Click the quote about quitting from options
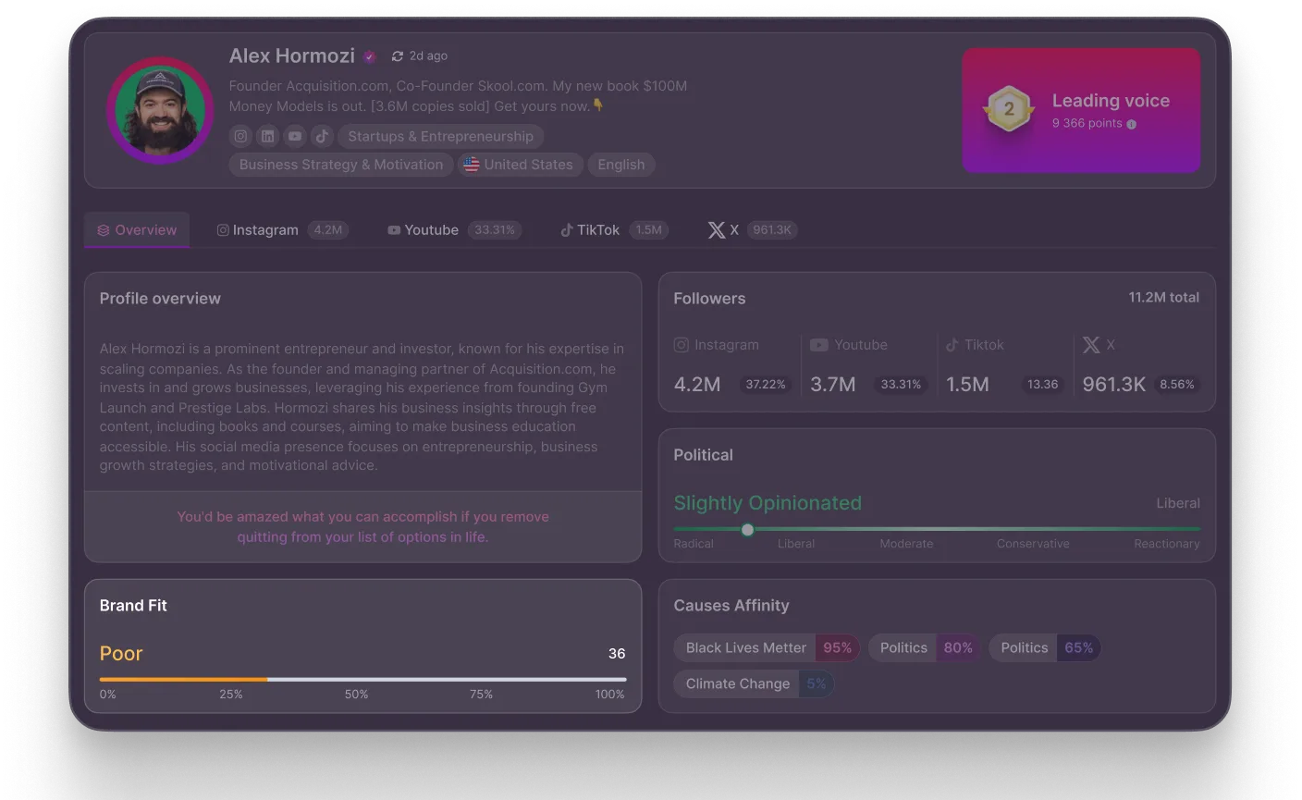Image resolution: width=1302 pixels, height=800 pixels. [362, 527]
